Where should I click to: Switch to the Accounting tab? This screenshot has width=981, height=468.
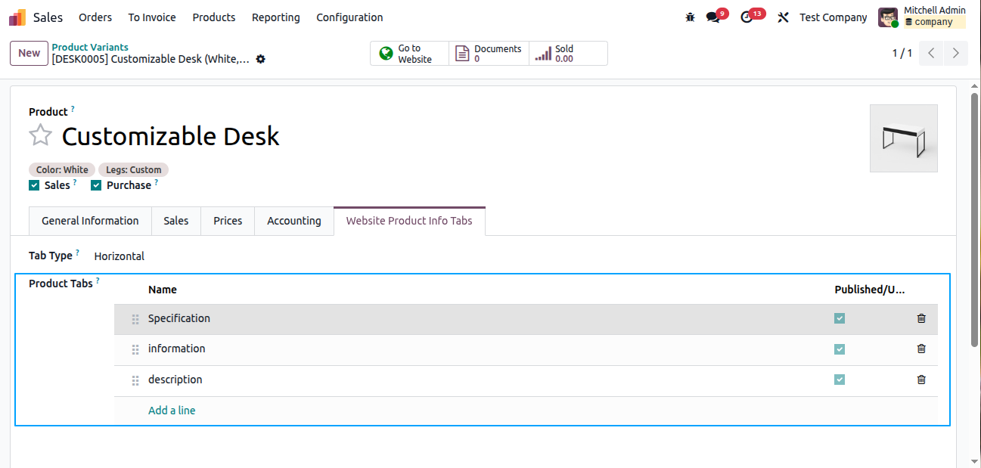293,221
